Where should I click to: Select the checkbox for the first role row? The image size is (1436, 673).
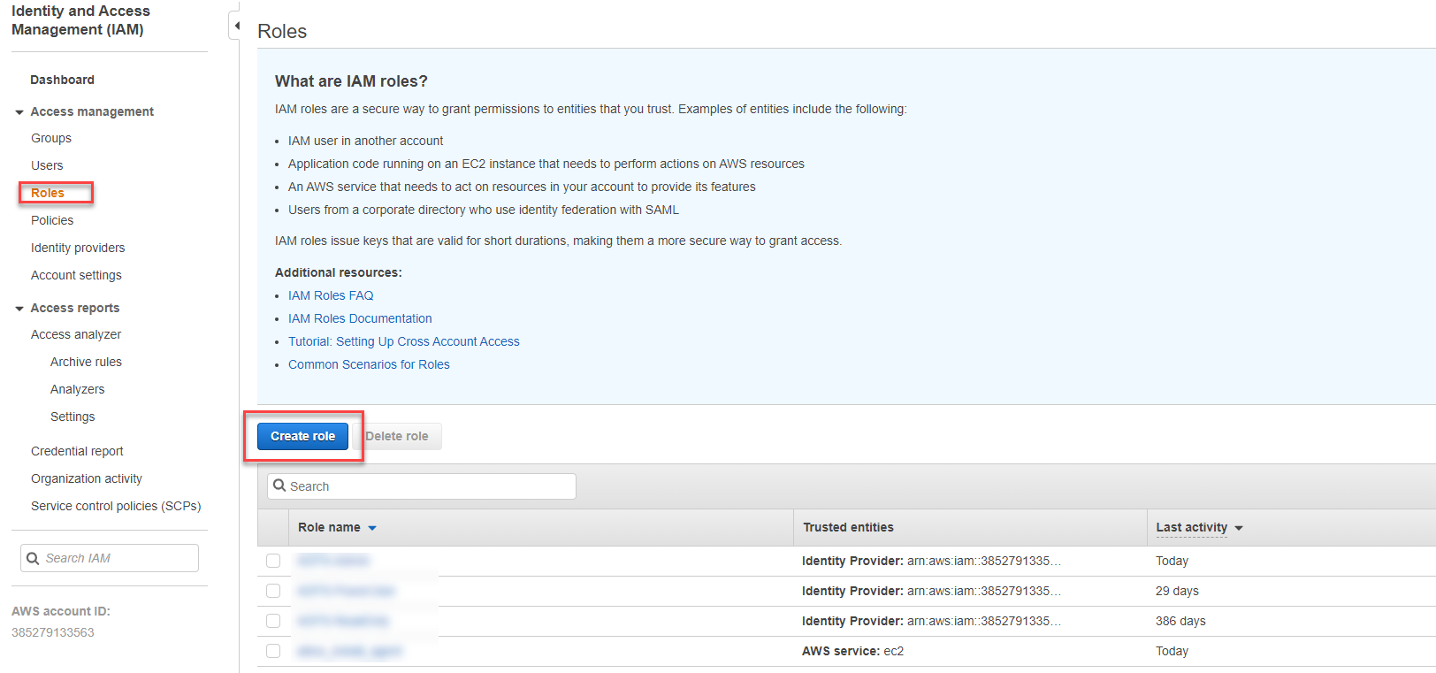point(273,561)
